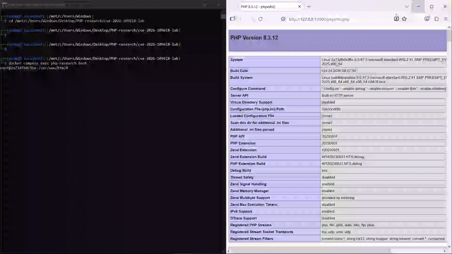Click the 'Build System' row label
This screenshot has width=452, height=254.
click(241, 78)
